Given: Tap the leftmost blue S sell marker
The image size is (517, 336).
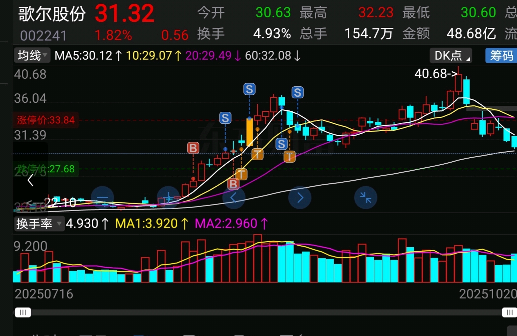Looking at the screenshot, I should click(x=225, y=118).
